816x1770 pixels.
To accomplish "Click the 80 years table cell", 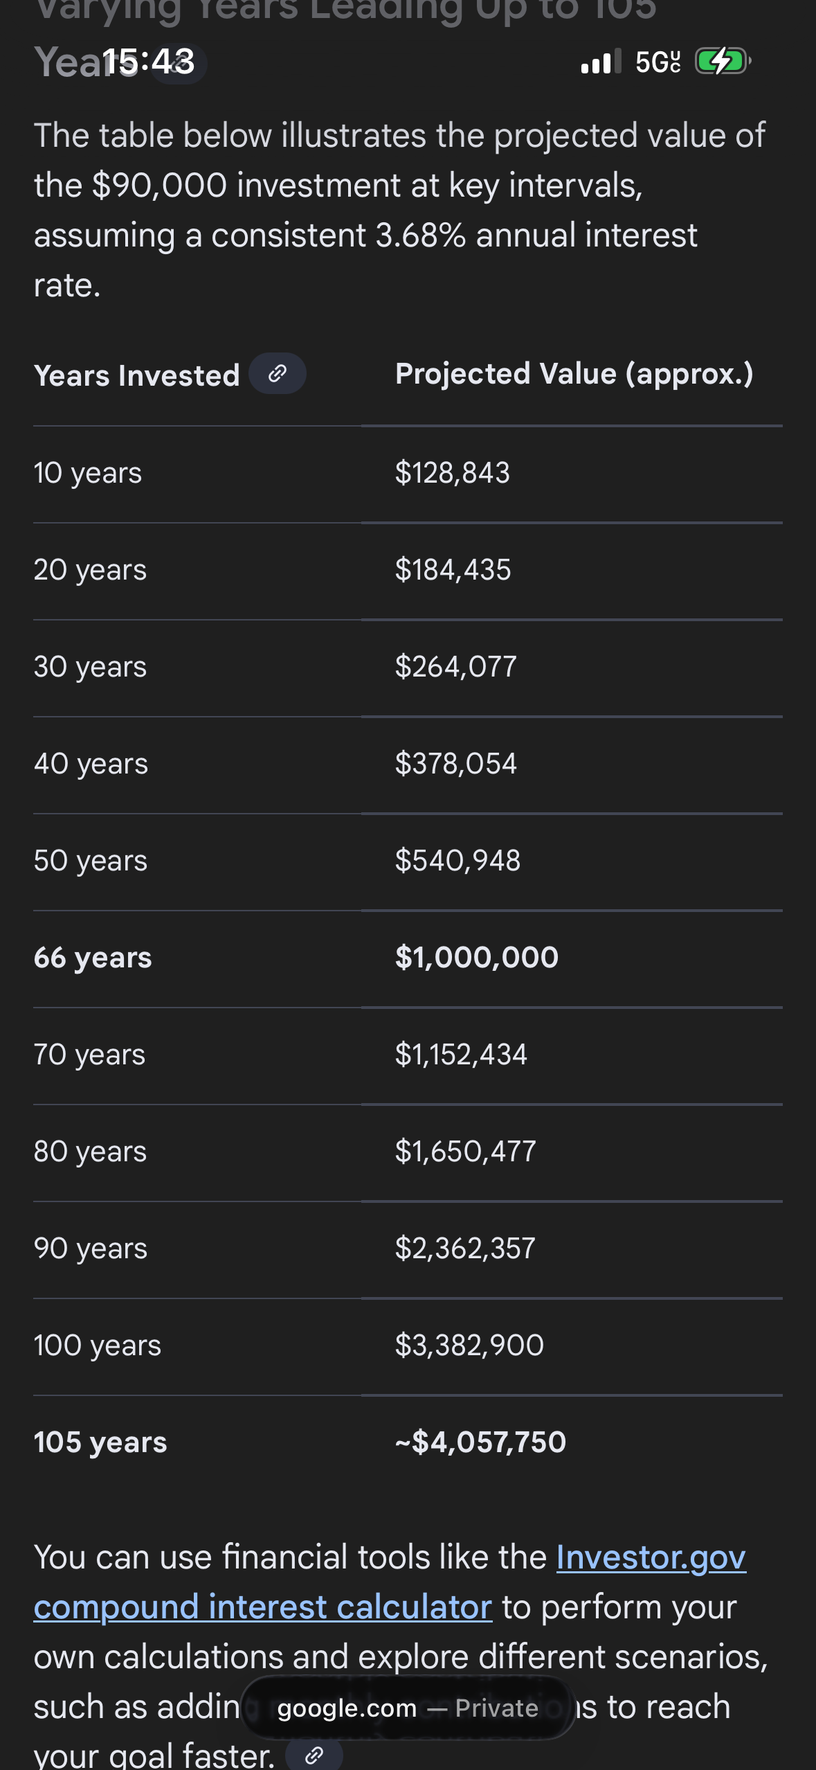I will click(x=90, y=1152).
